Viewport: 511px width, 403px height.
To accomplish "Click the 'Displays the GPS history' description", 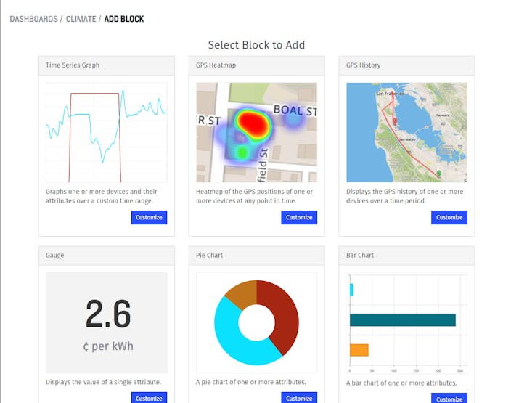I will pyautogui.click(x=404, y=196).
